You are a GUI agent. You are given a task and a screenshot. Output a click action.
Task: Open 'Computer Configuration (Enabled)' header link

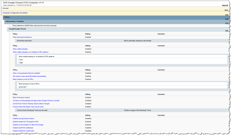(x=15, y=13)
